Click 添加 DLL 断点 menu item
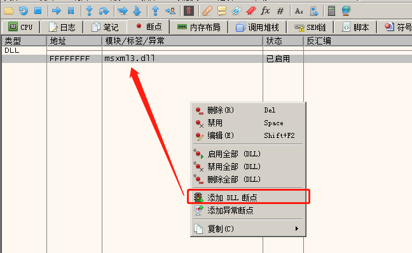Screen dimensions: 412x253 [248, 197]
